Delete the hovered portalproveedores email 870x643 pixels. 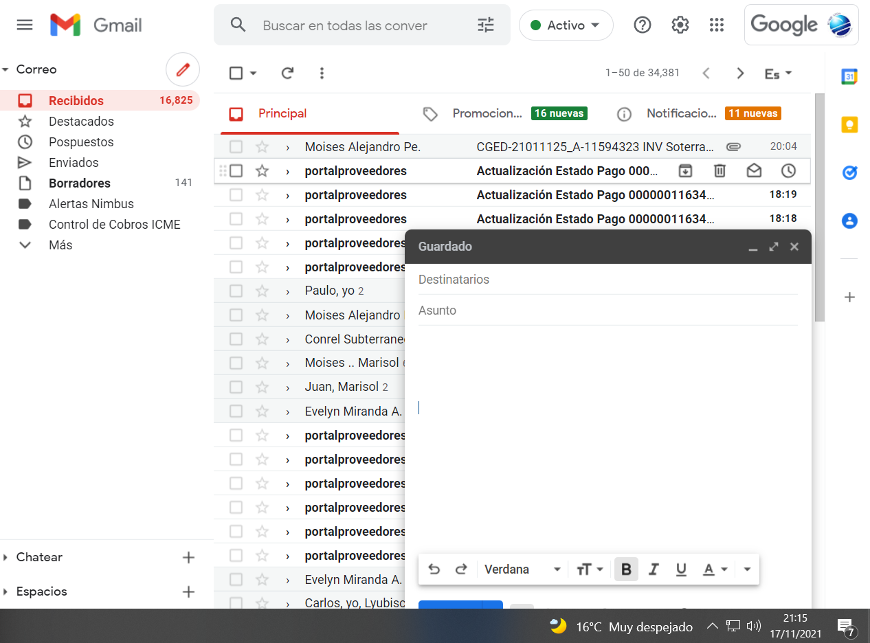[x=720, y=171]
